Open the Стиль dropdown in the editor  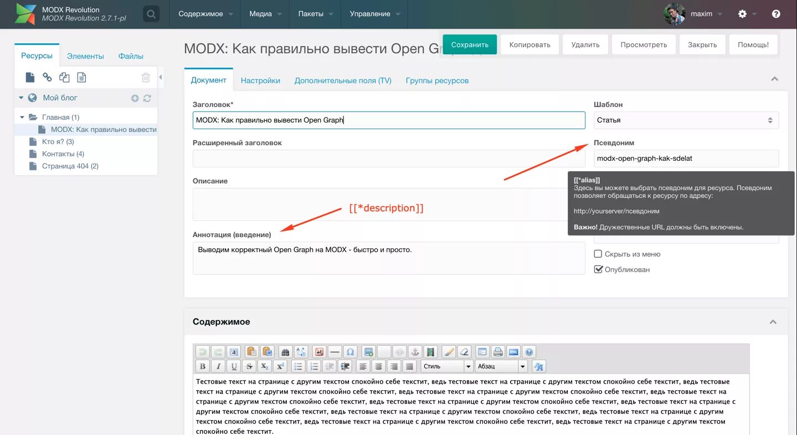[x=447, y=366]
